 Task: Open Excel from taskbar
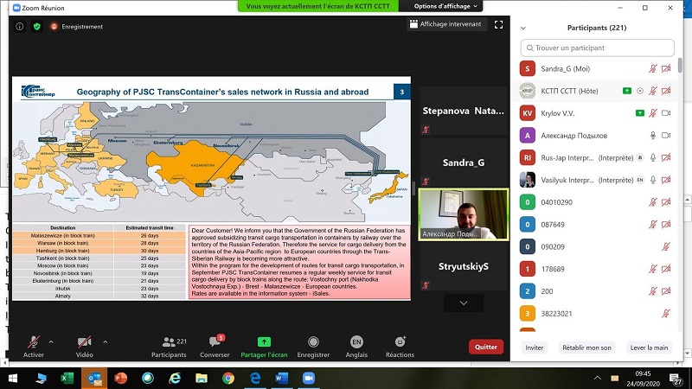(67, 379)
